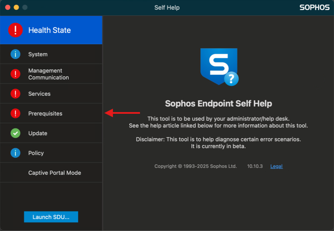Viewport: 334px width, 231px height.
Task: Click the green checkmark icon next to Update
Action: click(15, 133)
